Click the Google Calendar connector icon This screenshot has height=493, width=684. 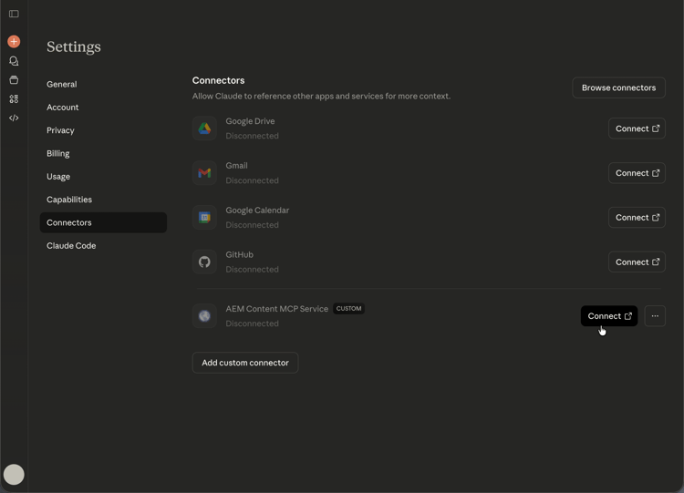coord(204,217)
